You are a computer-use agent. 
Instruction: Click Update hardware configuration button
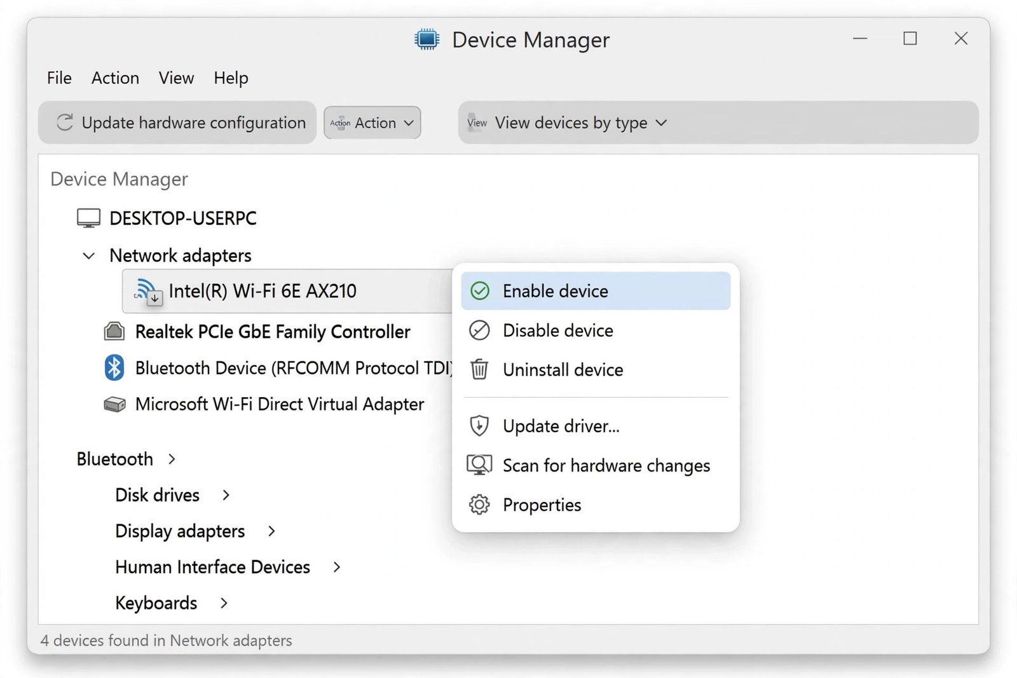[177, 123]
